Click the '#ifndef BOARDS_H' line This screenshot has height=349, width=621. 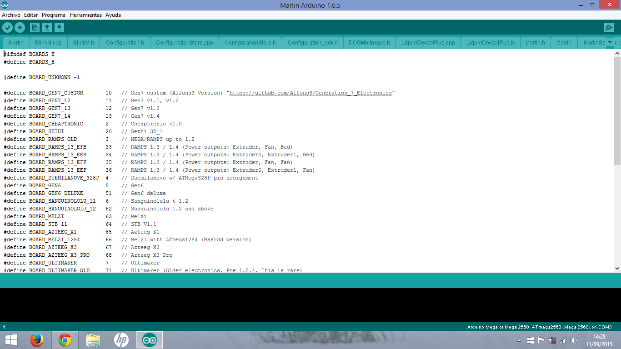coord(29,54)
